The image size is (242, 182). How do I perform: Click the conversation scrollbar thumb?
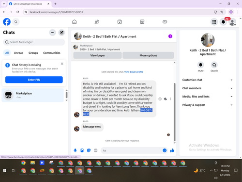174,112
